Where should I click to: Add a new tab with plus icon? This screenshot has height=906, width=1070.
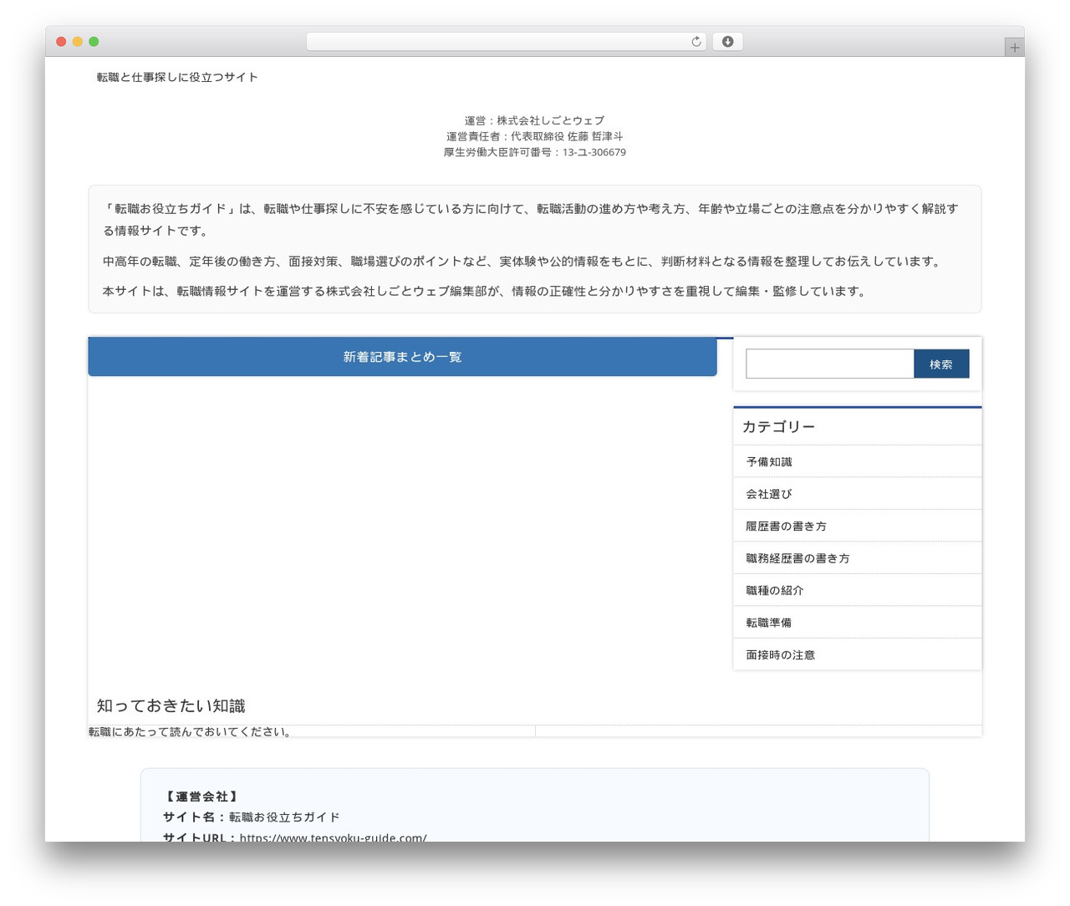tap(1015, 48)
